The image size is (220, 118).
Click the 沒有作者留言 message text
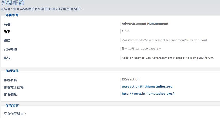(x=15, y=114)
